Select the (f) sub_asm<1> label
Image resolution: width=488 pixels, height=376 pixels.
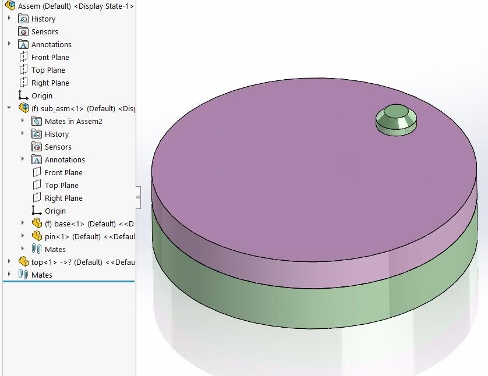(83, 108)
